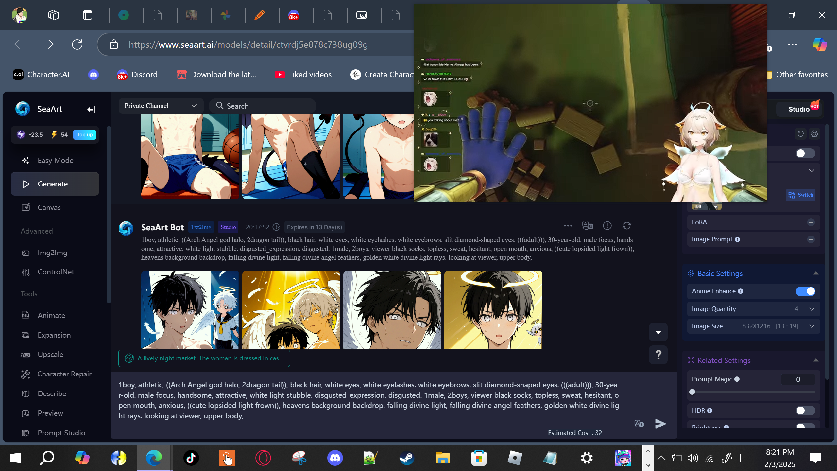
Task: Click the Preview icon
Action: [x=26, y=413]
